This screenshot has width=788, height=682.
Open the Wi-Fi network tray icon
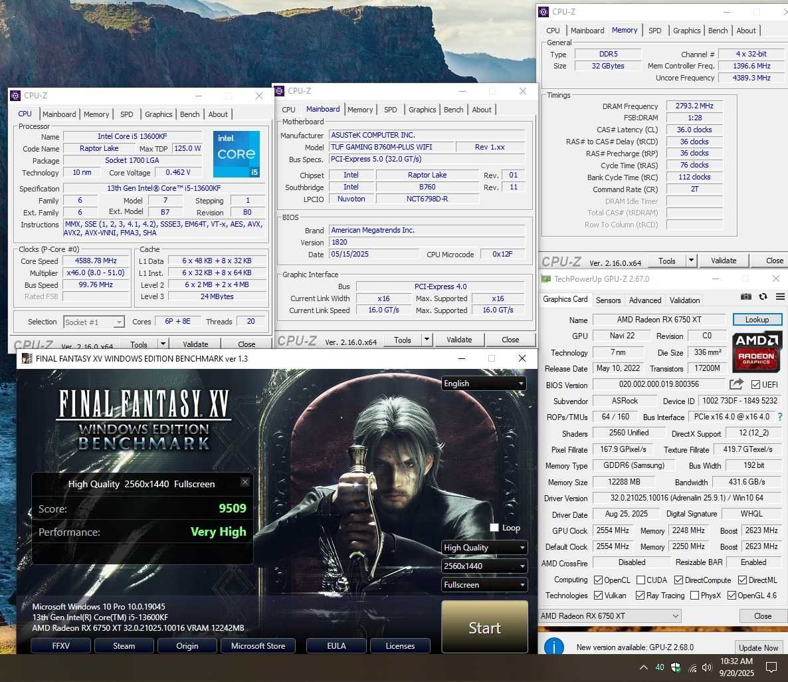click(692, 668)
